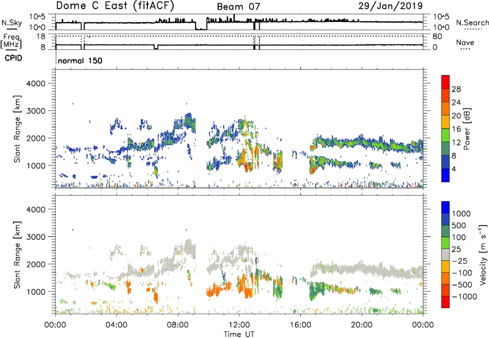Image resolution: width=489 pixels, height=338 pixels.
Task: Click the "16:00" time axis tick
Action: [x=300, y=325]
